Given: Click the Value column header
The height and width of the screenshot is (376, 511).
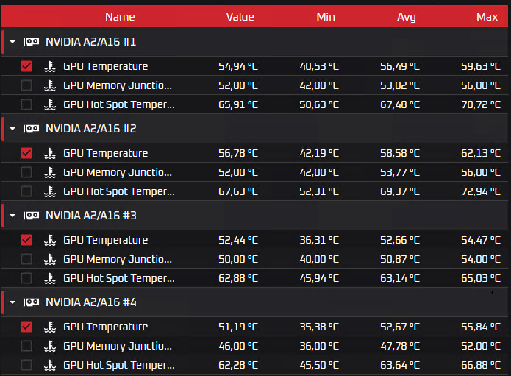Looking at the screenshot, I should [x=240, y=17].
